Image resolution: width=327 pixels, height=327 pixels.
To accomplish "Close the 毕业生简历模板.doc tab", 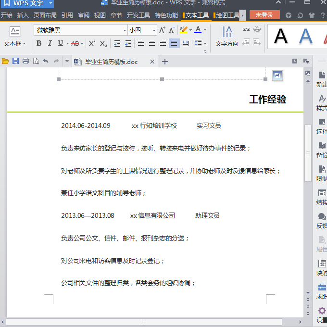I will (152, 62).
